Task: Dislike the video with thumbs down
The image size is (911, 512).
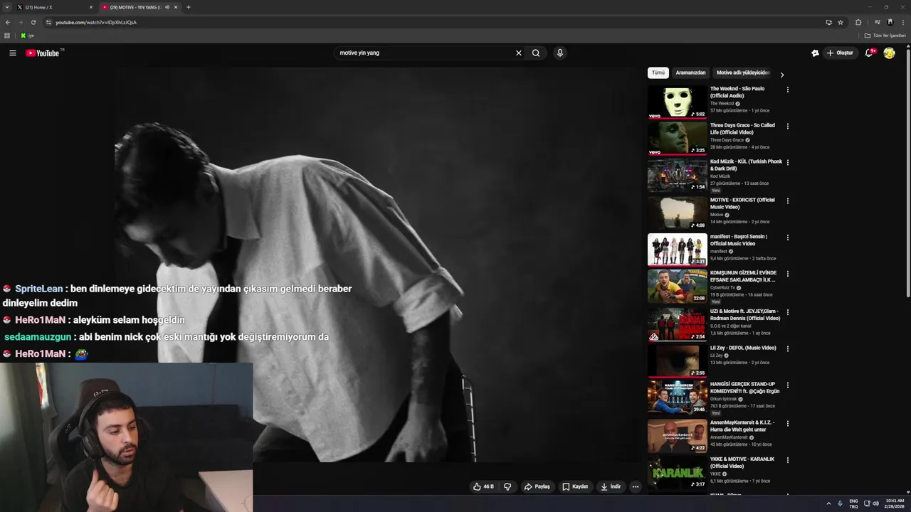Action: click(507, 486)
